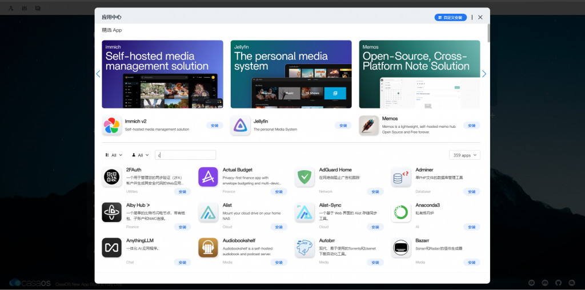
Task: Open the AdGuard Home shield icon
Action: pos(304,178)
